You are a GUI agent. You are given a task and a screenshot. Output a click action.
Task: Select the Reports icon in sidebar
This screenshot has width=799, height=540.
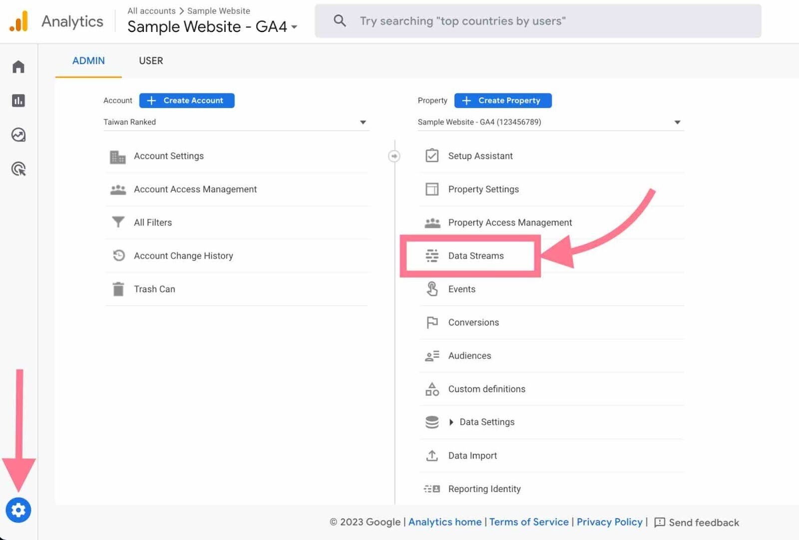pyautogui.click(x=18, y=100)
